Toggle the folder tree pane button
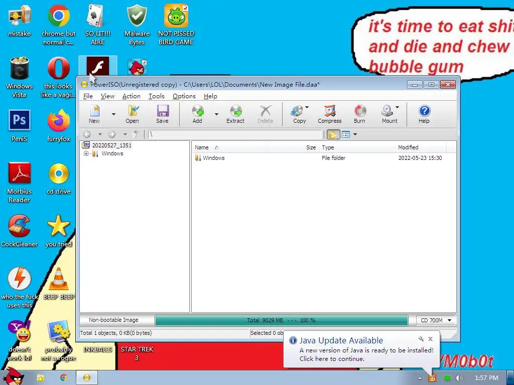514x385 pixels. click(x=333, y=134)
